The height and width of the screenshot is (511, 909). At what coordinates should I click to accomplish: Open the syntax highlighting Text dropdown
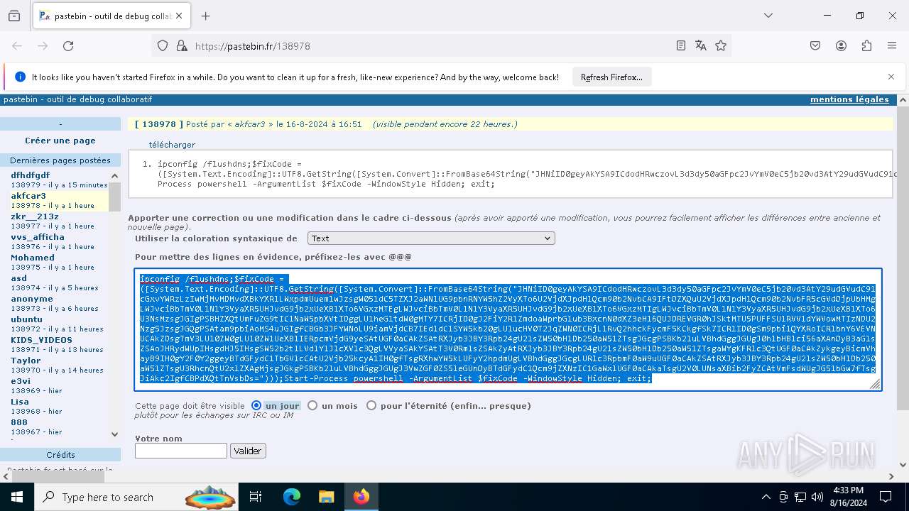point(431,238)
